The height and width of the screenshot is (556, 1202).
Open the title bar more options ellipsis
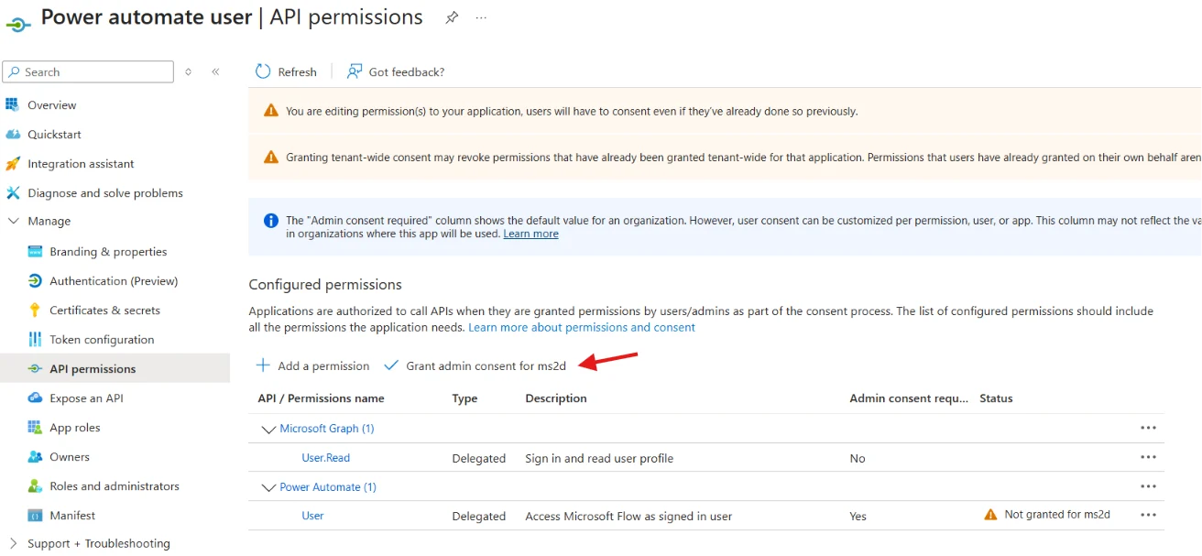pos(481,17)
